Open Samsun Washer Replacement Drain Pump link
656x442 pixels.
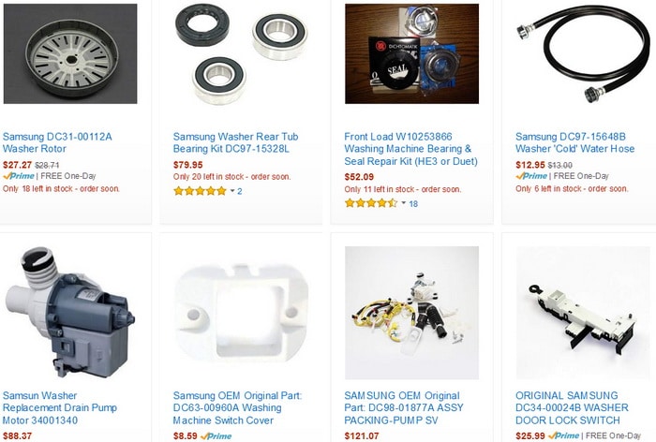click(x=60, y=407)
